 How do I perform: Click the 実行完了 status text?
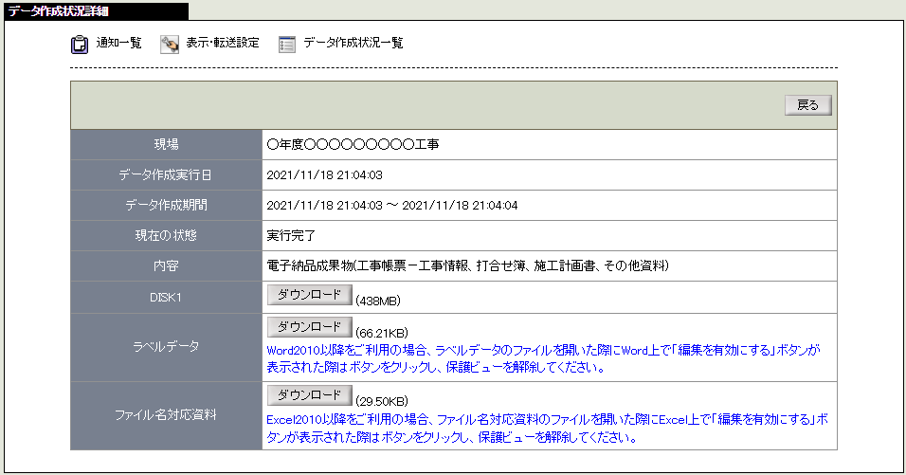[291, 236]
